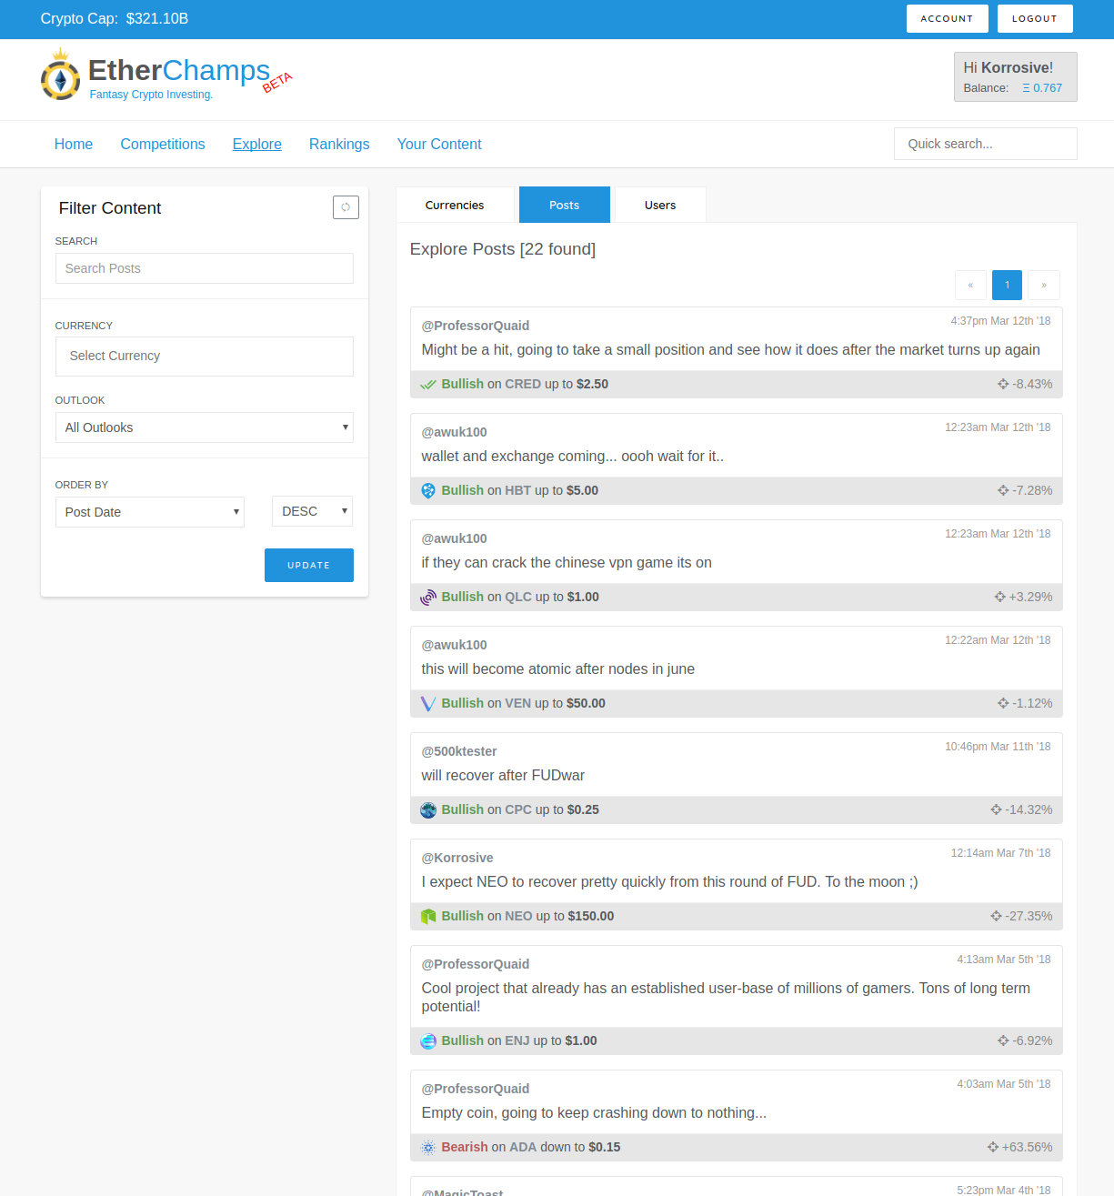Click the UPDATE filter button

tap(309, 565)
